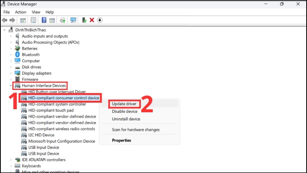Click the Scan for hardware changes monitor icon
Image resolution: width=307 pixels, height=173 pixels.
73,20
